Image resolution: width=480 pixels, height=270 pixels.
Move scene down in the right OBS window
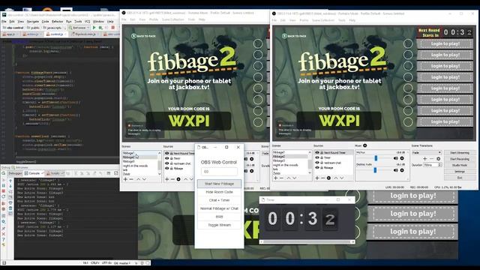tap(295, 178)
